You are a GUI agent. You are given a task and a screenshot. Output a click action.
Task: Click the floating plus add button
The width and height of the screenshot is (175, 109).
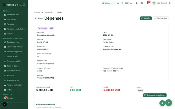pos(169,103)
